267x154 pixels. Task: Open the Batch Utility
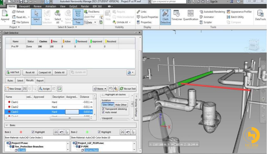coord(235,17)
